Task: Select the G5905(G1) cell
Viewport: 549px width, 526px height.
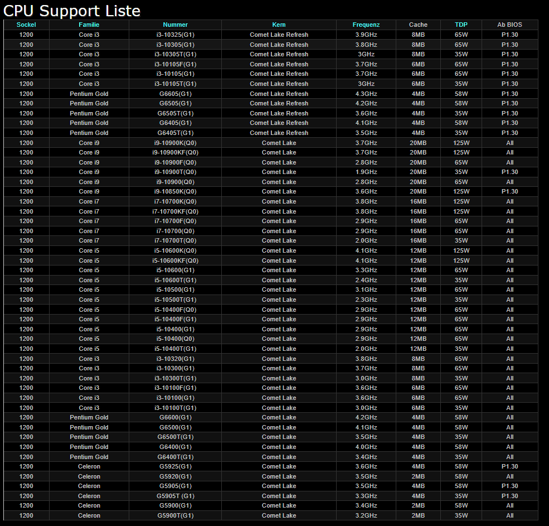Action: coord(175,486)
